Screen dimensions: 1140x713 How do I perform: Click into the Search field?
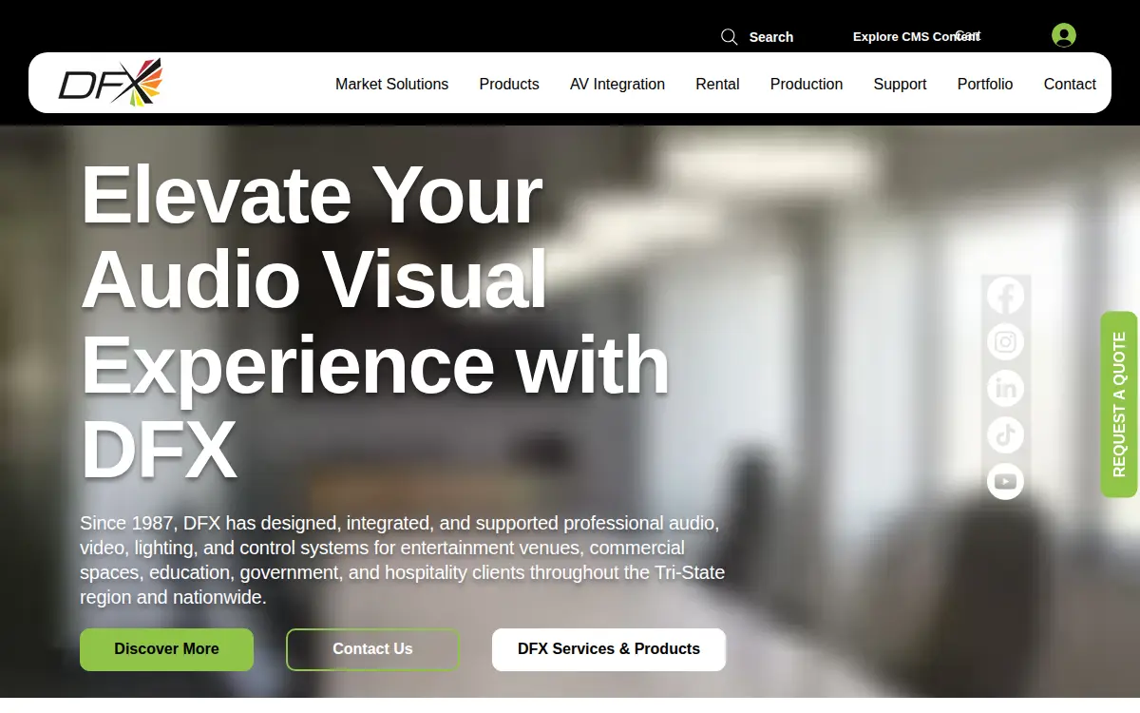771,37
